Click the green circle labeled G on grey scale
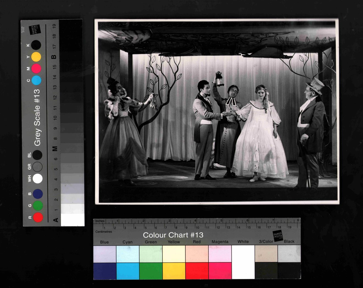363x288 pixels. pyautogui.click(x=38, y=206)
